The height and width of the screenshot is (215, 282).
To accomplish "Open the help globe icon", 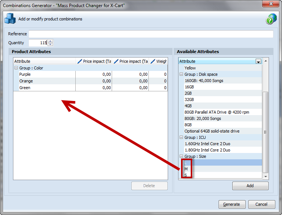I will pyautogui.click(x=271, y=19).
